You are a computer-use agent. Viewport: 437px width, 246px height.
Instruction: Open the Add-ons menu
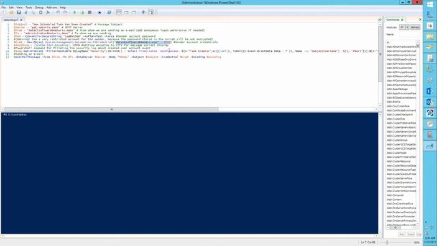pos(52,8)
